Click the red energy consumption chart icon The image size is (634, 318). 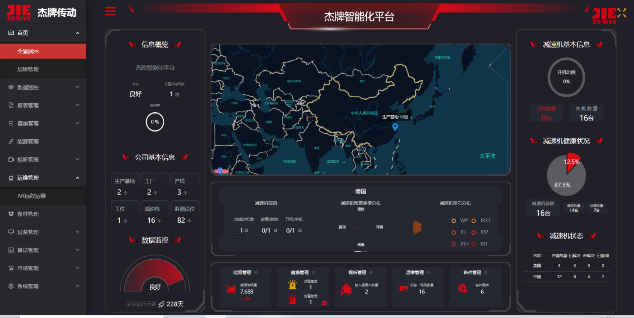231,288
